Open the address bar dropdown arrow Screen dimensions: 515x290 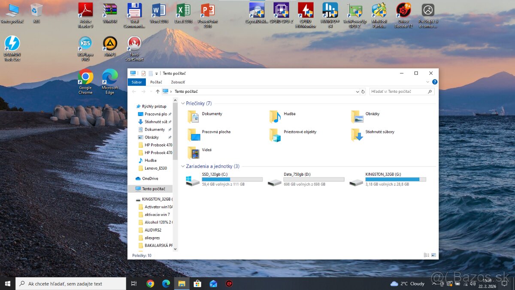(x=357, y=91)
